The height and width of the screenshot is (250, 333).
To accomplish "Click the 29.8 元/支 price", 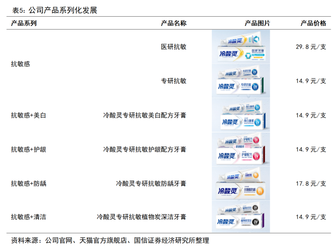I will coord(311,47).
